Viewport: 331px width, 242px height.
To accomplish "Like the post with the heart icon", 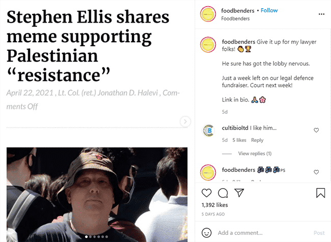I will click(x=206, y=193).
